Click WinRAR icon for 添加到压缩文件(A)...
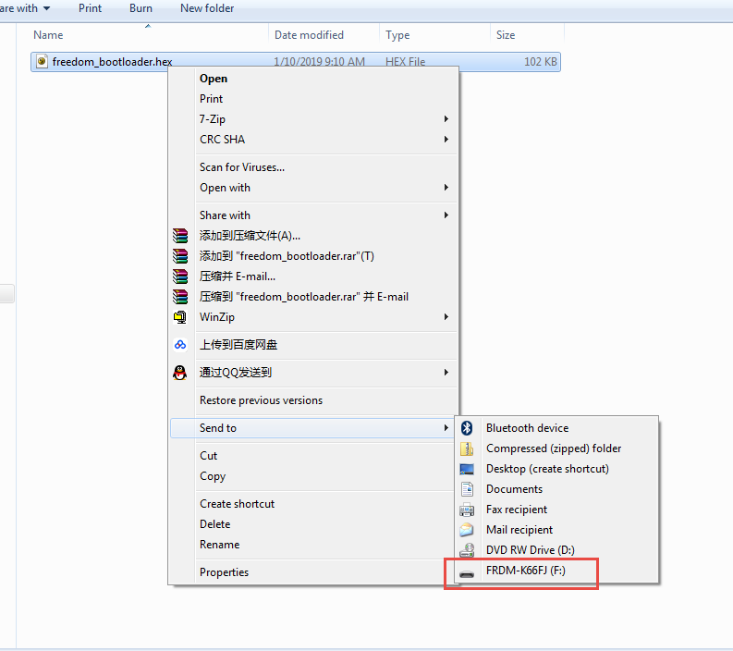Screen dimensions: 733x651 tap(180, 236)
